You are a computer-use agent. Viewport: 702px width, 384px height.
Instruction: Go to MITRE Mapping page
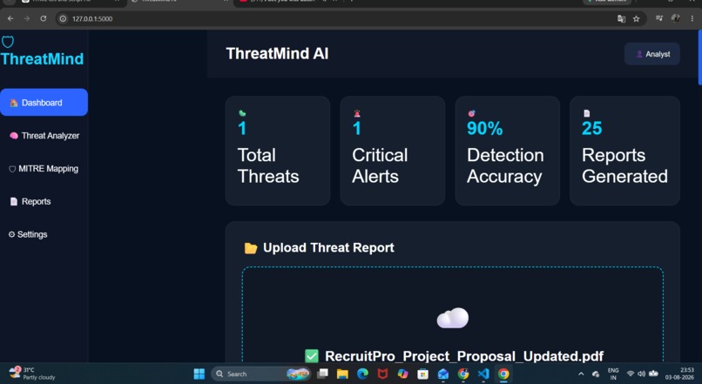coord(44,169)
